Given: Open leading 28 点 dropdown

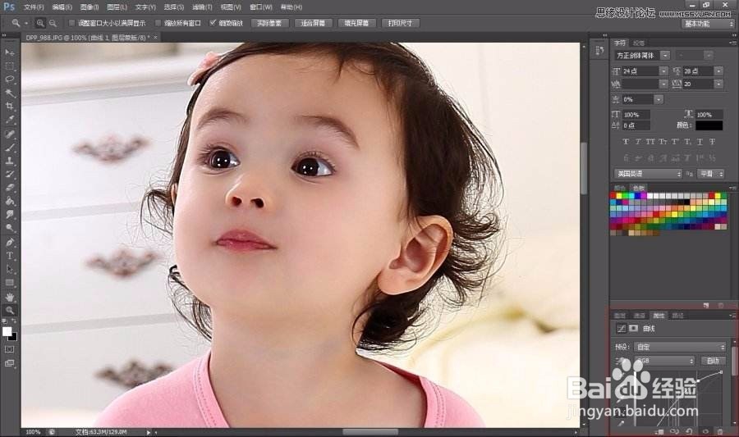Looking at the screenshot, I should point(718,71).
